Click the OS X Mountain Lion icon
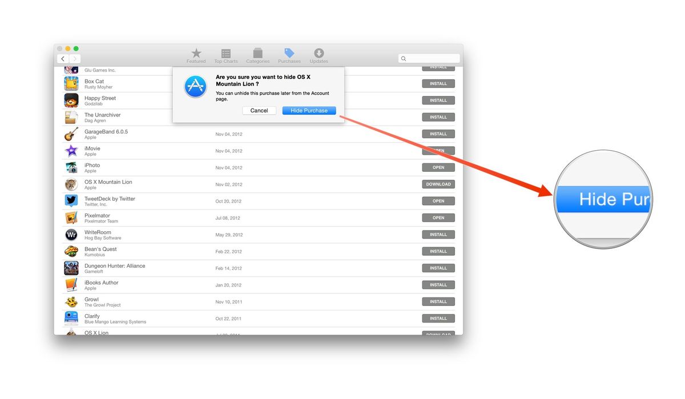The image size is (685, 399). pos(71,184)
